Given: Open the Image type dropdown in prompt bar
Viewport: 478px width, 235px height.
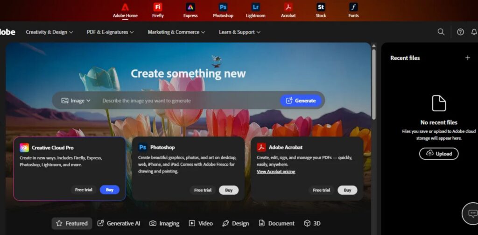Looking at the screenshot, I should pyautogui.click(x=76, y=100).
